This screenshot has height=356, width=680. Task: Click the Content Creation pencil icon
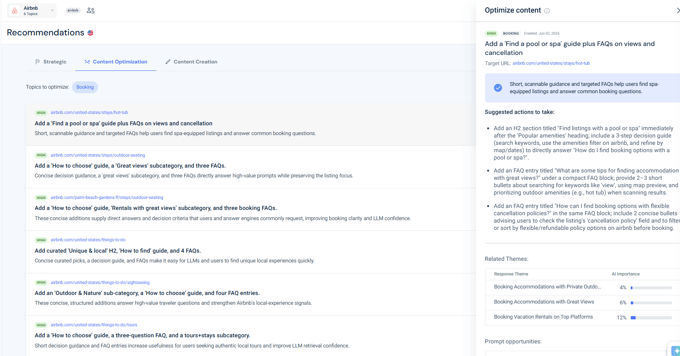168,62
